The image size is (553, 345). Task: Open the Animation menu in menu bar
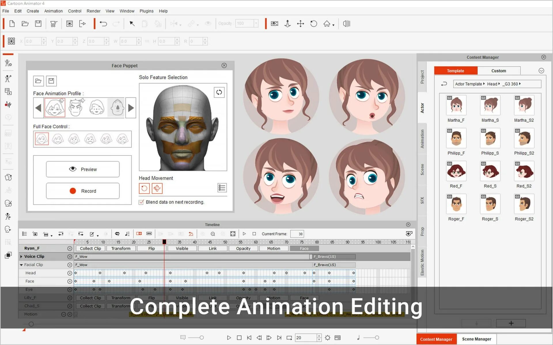pyautogui.click(x=53, y=11)
